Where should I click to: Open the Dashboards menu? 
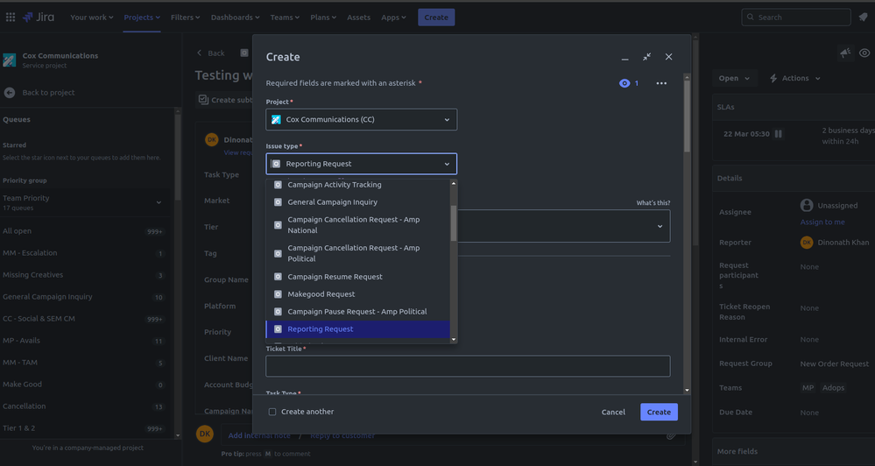[x=235, y=18]
